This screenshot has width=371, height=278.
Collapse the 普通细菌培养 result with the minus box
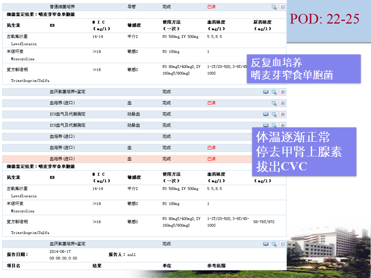pyautogui.click(x=283, y=7)
